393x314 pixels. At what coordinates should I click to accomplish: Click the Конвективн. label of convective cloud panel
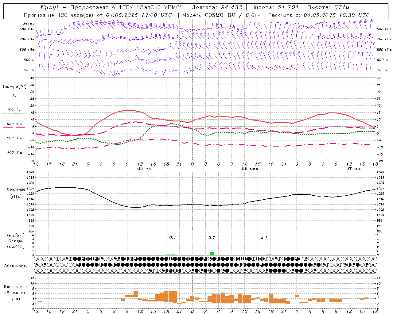click(16, 287)
